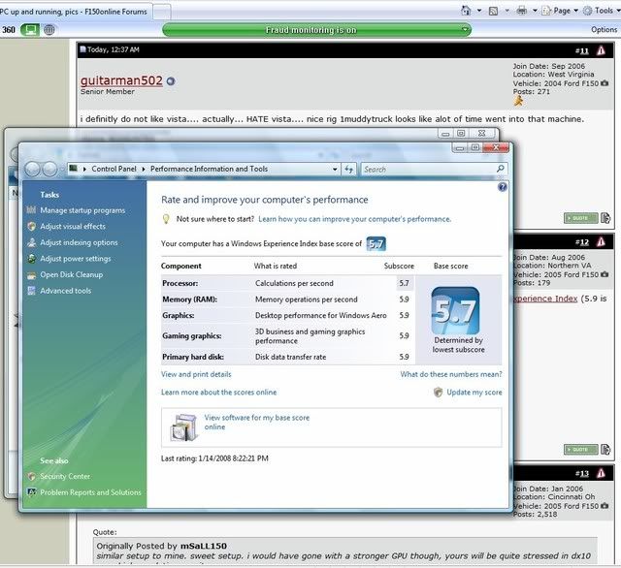Click the Quote button on post #11
Image resolution: width=621 pixels, height=568 pixels.
click(x=581, y=218)
